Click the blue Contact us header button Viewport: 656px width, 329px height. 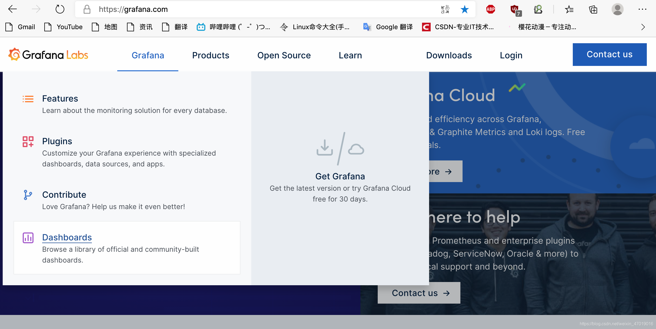pyautogui.click(x=610, y=54)
